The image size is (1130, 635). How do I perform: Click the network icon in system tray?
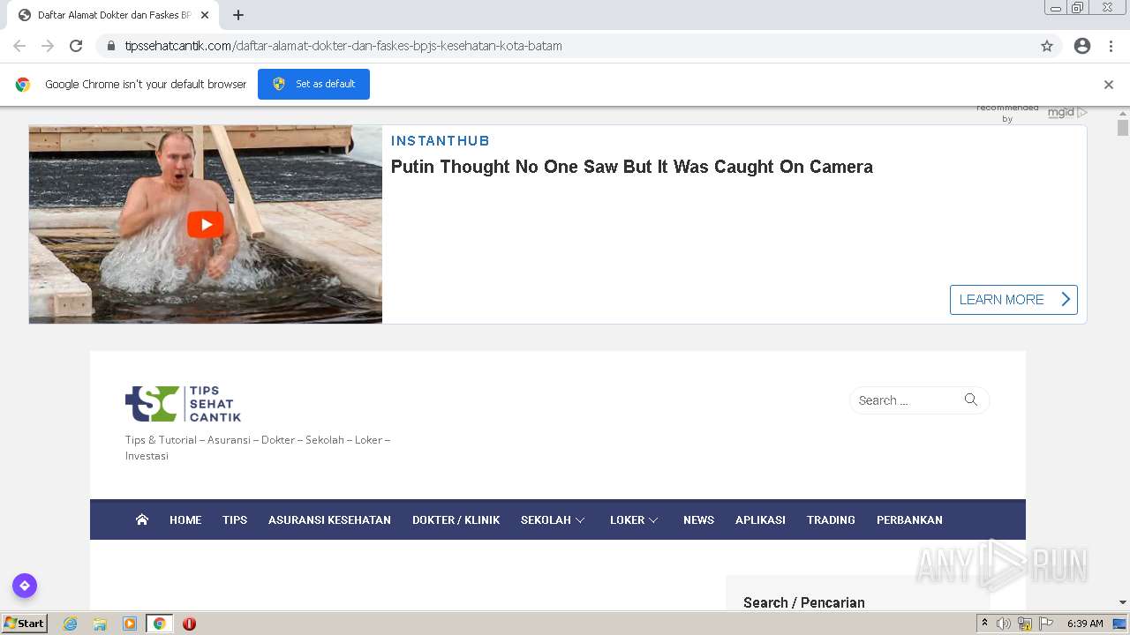1025,624
